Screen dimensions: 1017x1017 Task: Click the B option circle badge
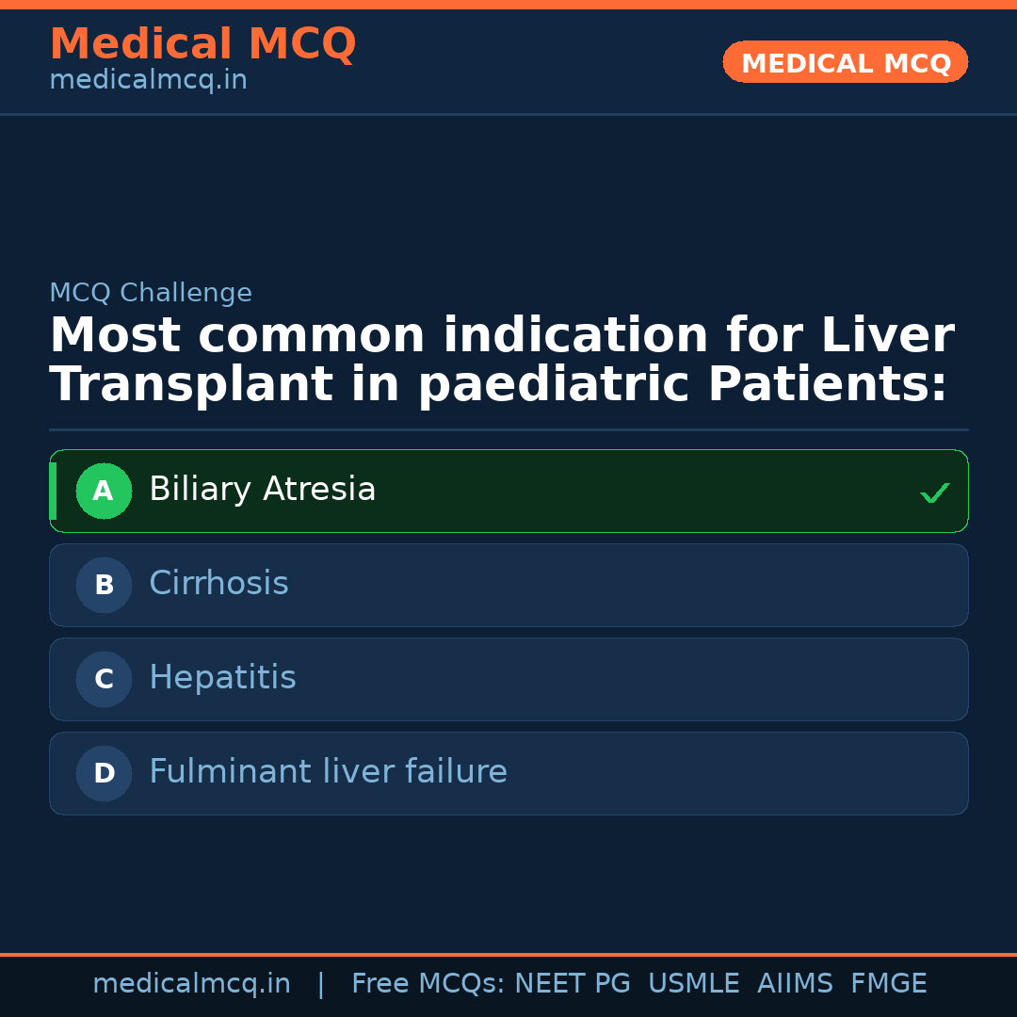(104, 585)
